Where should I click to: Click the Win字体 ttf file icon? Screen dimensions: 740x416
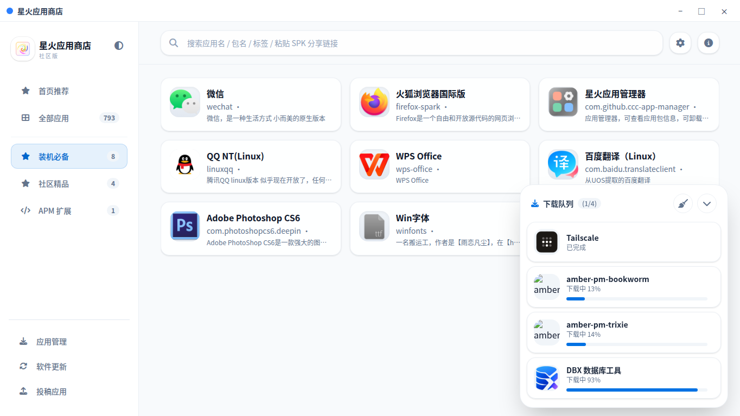[374, 226]
